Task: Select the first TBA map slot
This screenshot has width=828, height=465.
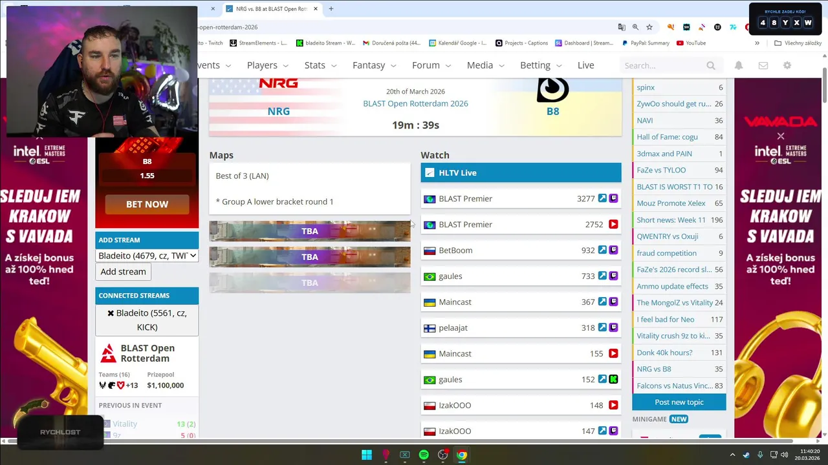Action: (x=309, y=231)
